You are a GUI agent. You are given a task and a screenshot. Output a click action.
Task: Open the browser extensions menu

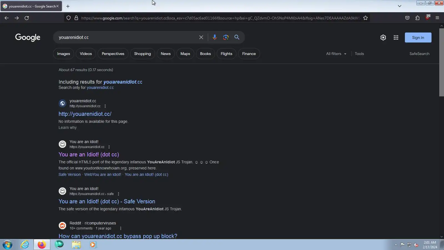click(417, 18)
